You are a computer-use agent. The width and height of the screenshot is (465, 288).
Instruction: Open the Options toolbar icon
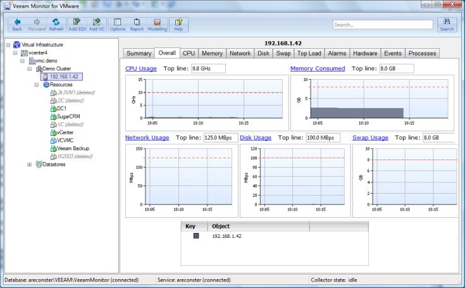pos(117,24)
